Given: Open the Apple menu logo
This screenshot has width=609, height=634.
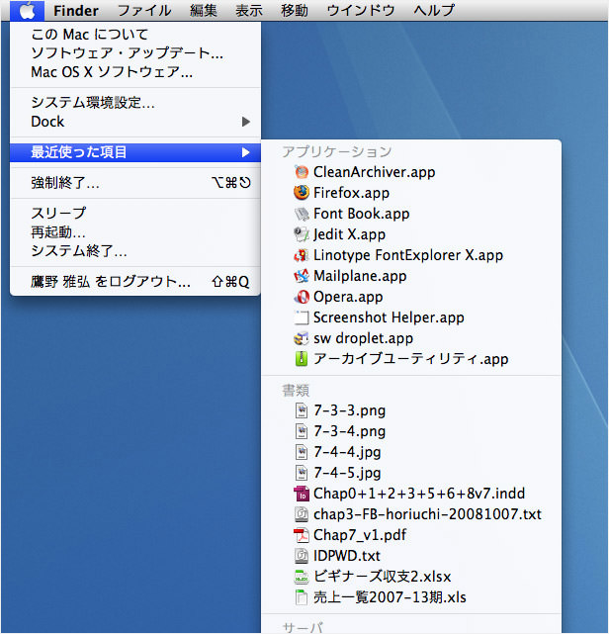Looking at the screenshot, I should point(27,10).
